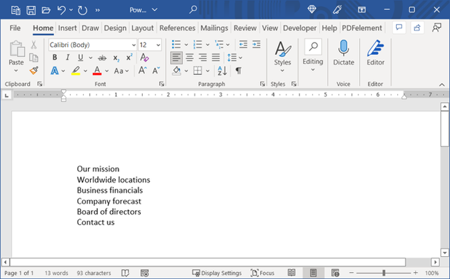450x279 pixels.
Task: Open the Font dialog launcher
Action: [x=162, y=84]
